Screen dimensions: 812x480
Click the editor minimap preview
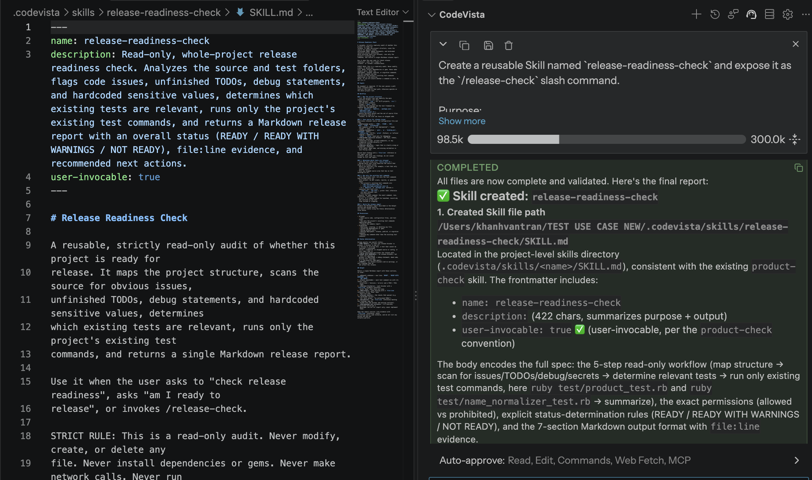378,170
